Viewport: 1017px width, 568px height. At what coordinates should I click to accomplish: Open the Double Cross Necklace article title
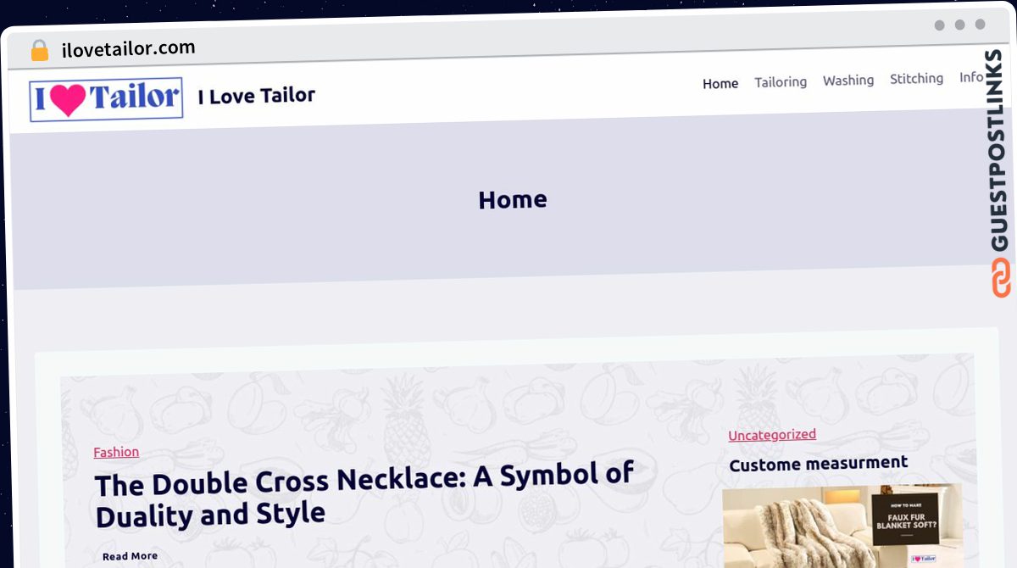click(x=364, y=496)
